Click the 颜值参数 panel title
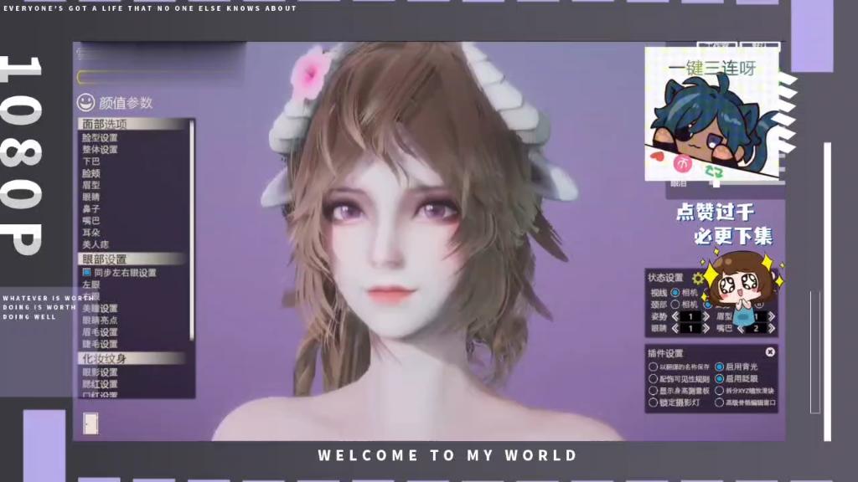The image size is (858, 482). tap(126, 103)
